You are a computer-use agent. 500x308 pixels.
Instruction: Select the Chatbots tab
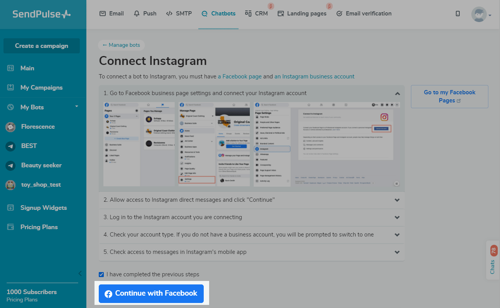point(218,14)
